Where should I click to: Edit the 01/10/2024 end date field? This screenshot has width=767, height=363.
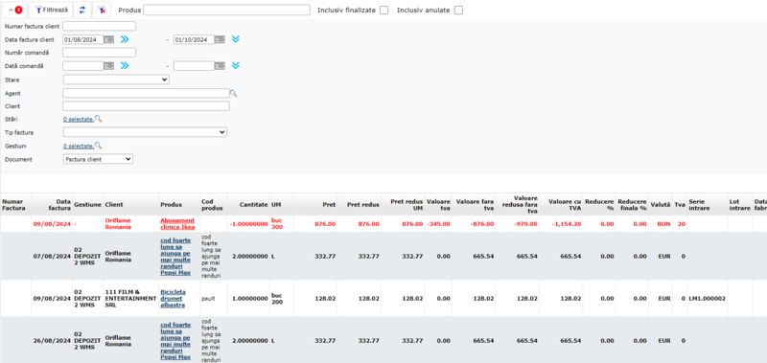pos(195,39)
